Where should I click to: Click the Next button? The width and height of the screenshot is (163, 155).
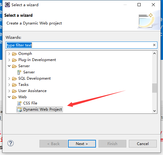tap(82, 144)
